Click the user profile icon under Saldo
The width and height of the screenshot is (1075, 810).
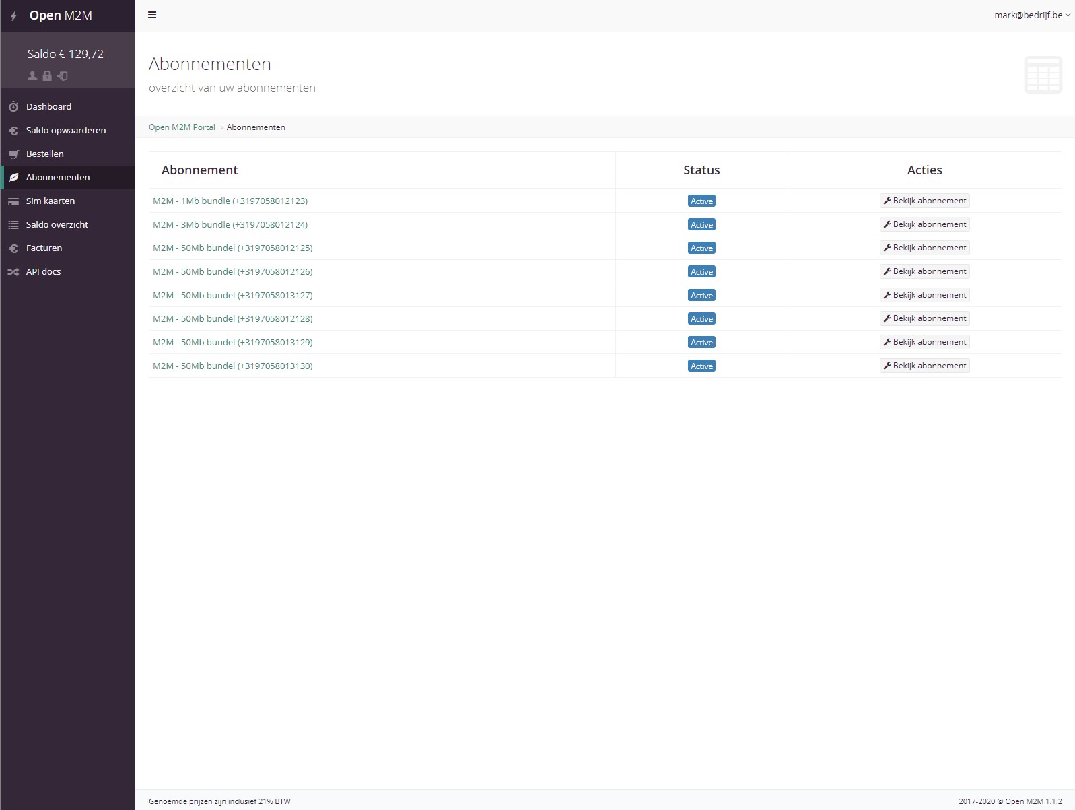(32, 76)
